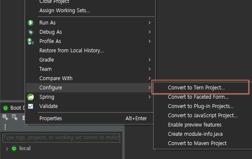Image resolution: width=252 pixels, height=159 pixels.
Task: Toggle the Validate checkbox
Action: point(31,106)
